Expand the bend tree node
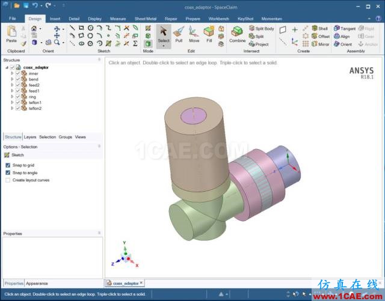385x301 pixels. pos(12,79)
